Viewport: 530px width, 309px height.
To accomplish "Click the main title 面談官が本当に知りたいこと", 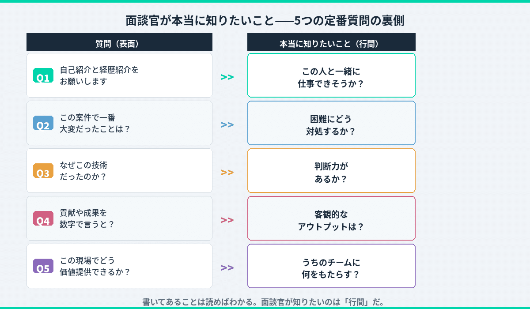I will click(265, 21).
